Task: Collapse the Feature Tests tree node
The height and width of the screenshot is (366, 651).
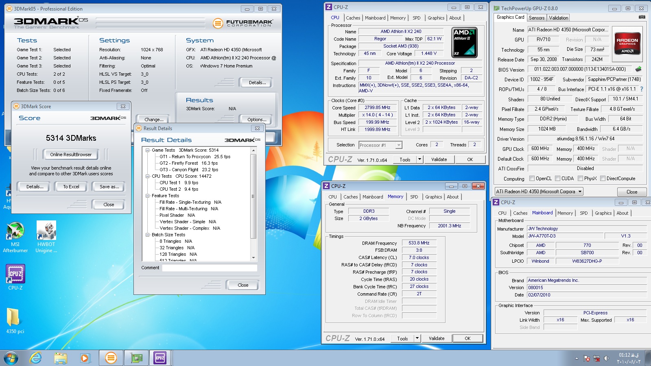Action: pos(148,196)
